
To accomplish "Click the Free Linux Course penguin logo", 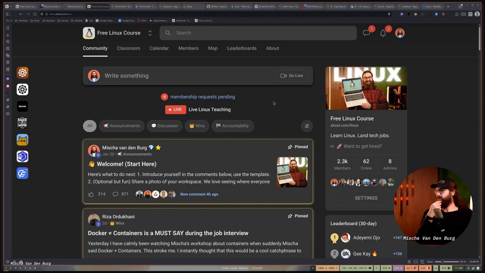I will pos(89,33).
